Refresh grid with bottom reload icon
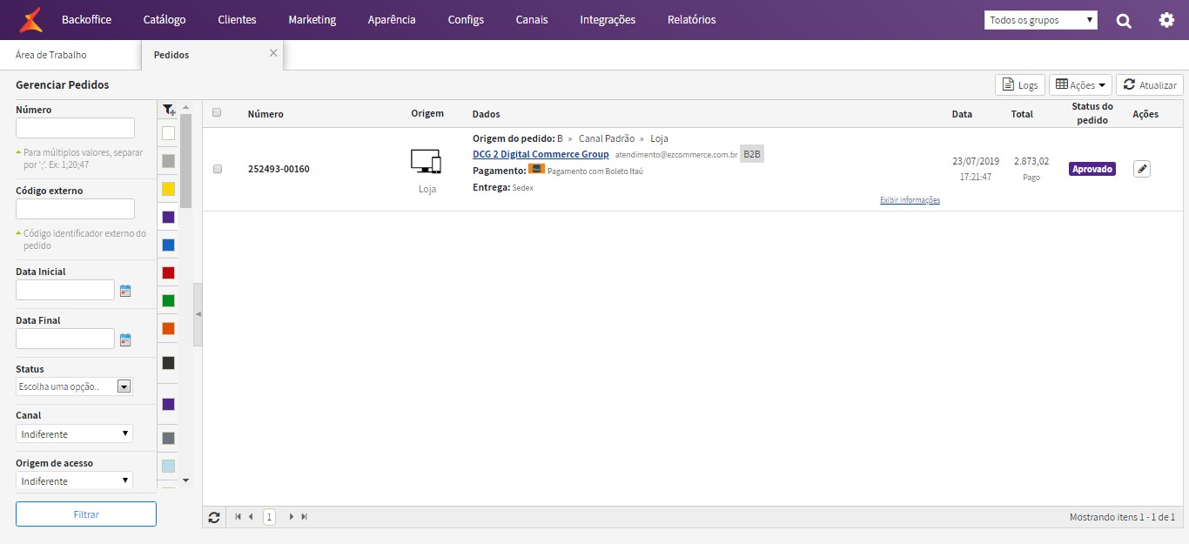Screen dimensions: 1189x544 point(214,517)
